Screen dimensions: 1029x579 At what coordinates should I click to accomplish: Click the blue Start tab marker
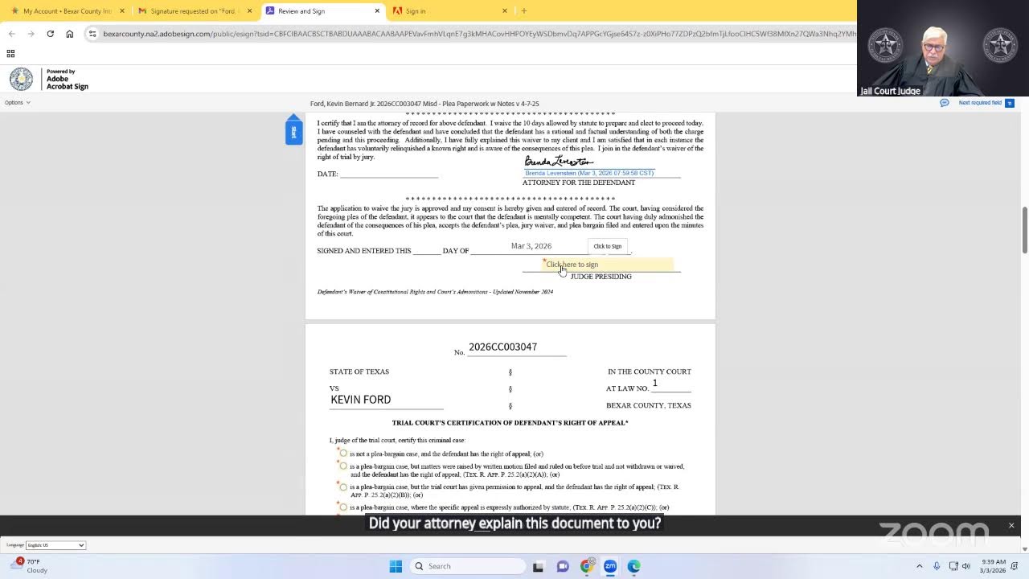pos(293,130)
